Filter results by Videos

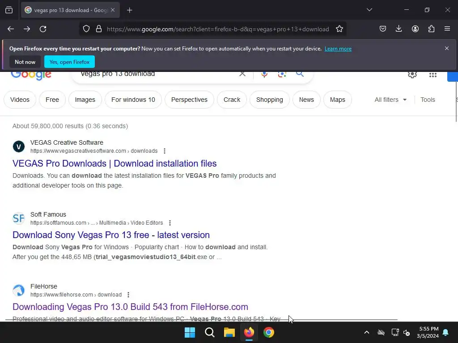pyautogui.click(x=20, y=100)
